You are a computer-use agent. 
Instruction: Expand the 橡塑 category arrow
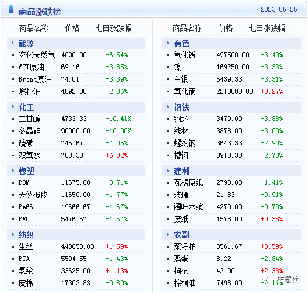(x=13, y=171)
